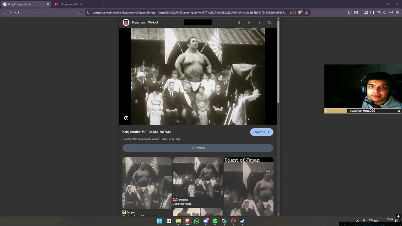402x226 pixels.
Task: Open the Extensions puzzle icon
Action: coord(350,13)
